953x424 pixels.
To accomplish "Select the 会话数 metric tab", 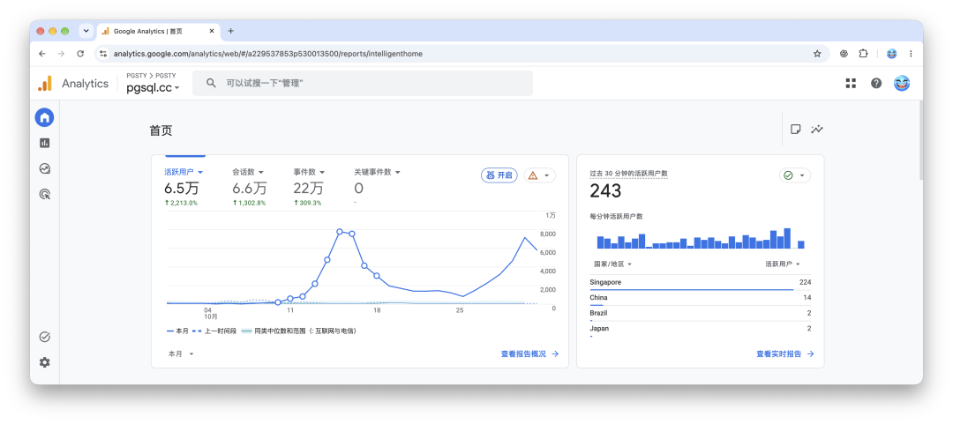I will pos(248,172).
